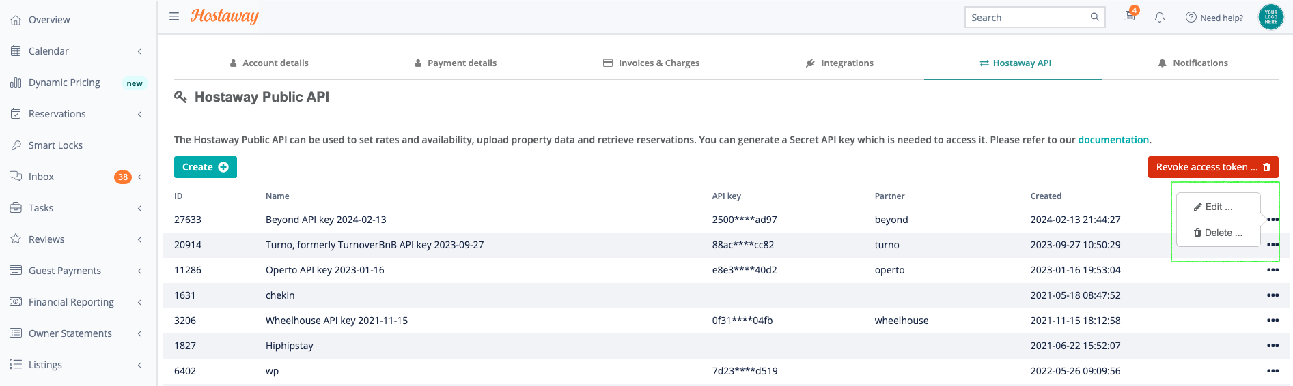Click the Beyond API key 2024-02-13 name

coord(326,220)
